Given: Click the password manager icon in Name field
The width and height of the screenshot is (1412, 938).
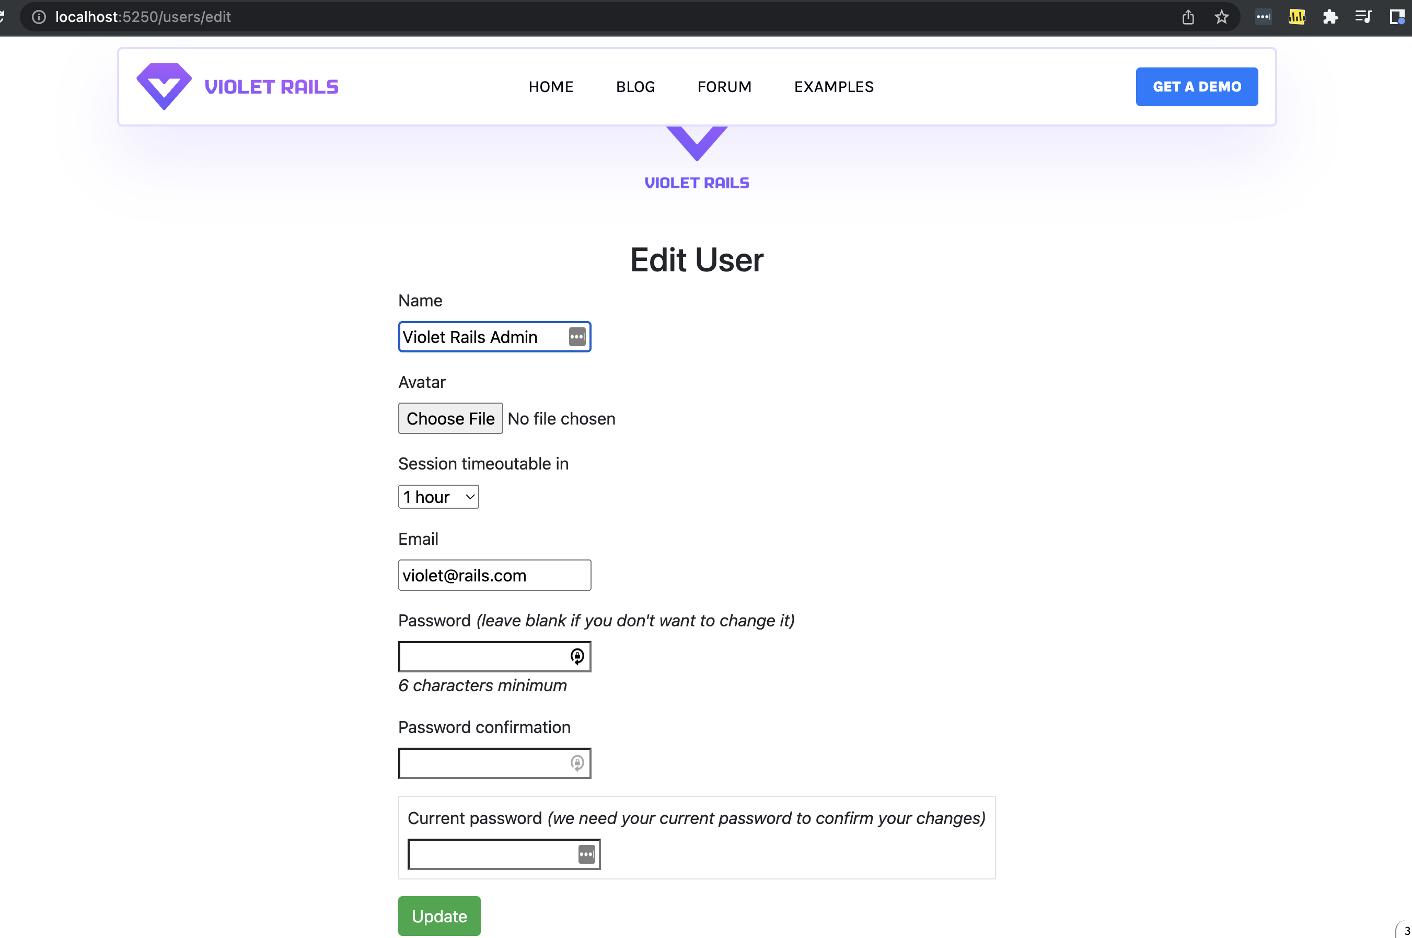Looking at the screenshot, I should point(577,337).
